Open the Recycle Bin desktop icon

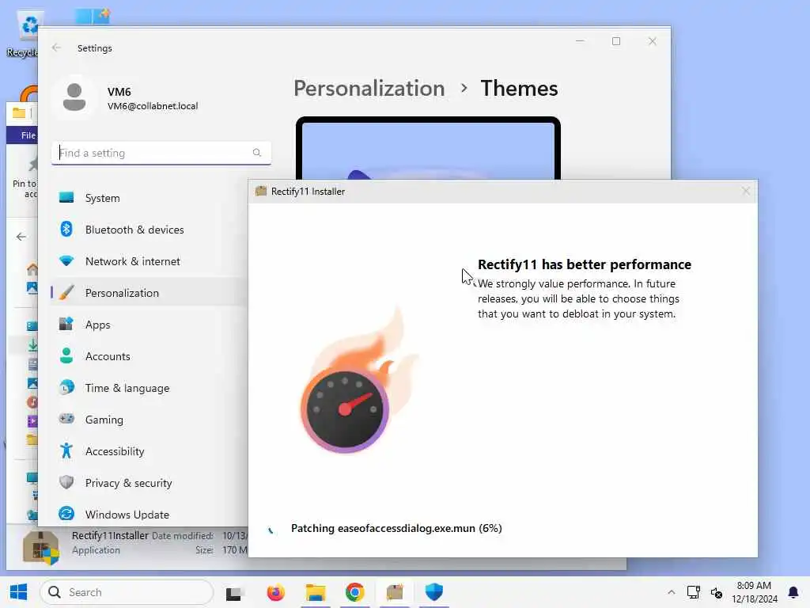coord(23,34)
